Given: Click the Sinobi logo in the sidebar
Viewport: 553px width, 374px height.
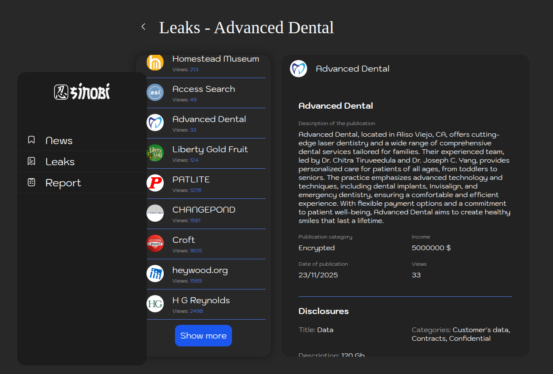Looking at the screenshot, I should point(82,92).
